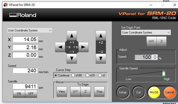Raise the spindle with +Z arrow

pyautogui.click(x=101, y=36)
